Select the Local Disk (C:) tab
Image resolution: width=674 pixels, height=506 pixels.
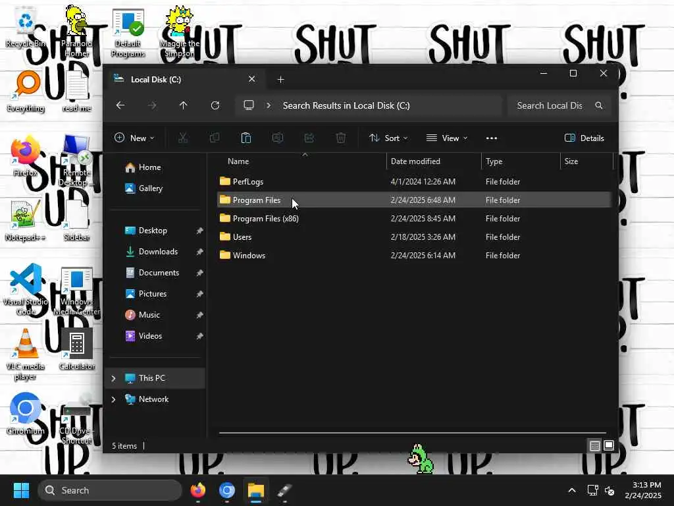(x=185, y=79)
